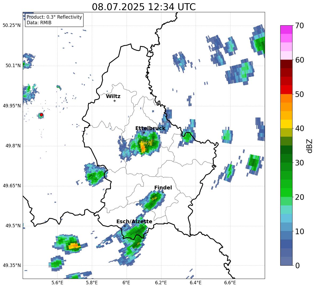Viewport: 316px width, 288px height.
Task: Click the 20 value on the colorbar
Action: (299, 197)
